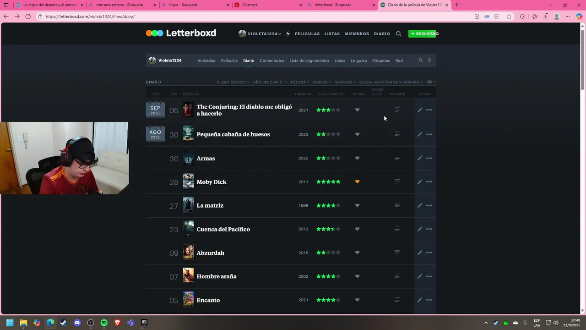Screen dimensions: 586x330
Task: Toggle the like heart for Hombre araña
Action: (x=358, y=276)
